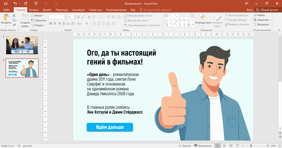Click zoom in plus button
This screenshot has height=148, width=282.
tap(268, 146)
